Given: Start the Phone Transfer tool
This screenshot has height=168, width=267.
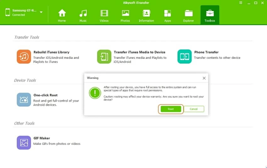Looking at the screenshot, I should click(184, 57).
